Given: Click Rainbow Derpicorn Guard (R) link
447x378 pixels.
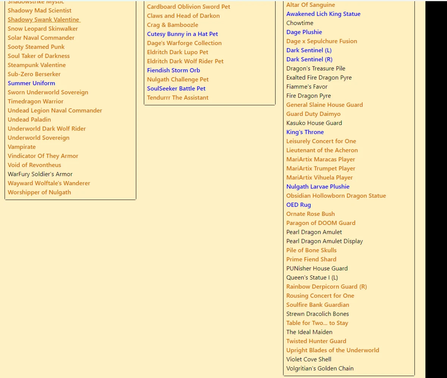Looking at the screenshot, I should click(326, 287).
